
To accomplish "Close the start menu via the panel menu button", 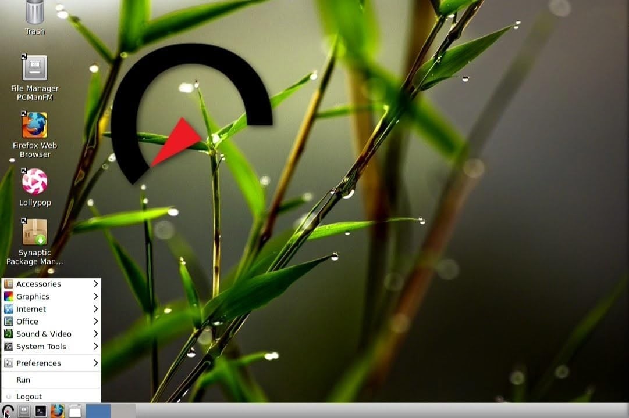I will (x=8, y=411).
